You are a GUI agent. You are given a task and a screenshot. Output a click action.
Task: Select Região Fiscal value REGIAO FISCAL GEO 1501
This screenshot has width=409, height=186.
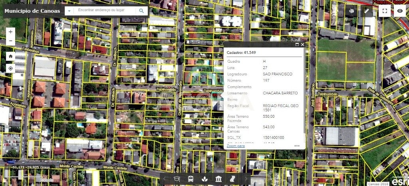coord(281,108)
